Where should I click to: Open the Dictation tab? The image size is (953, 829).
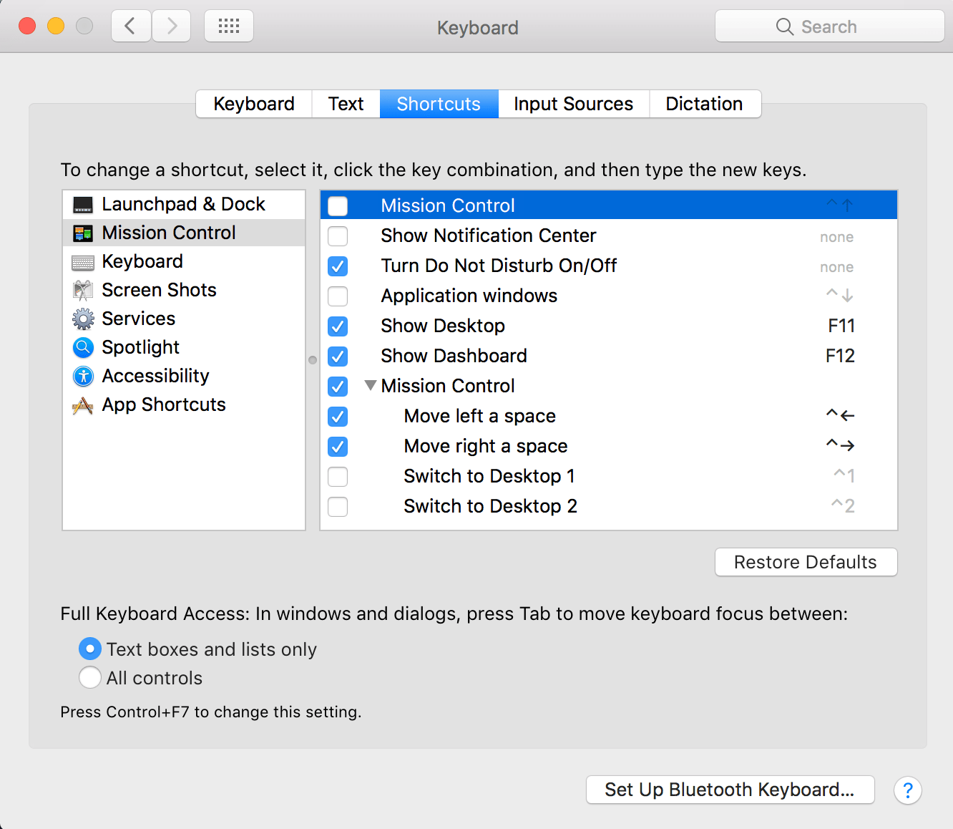pyautogui.click(x=704, y=104)
